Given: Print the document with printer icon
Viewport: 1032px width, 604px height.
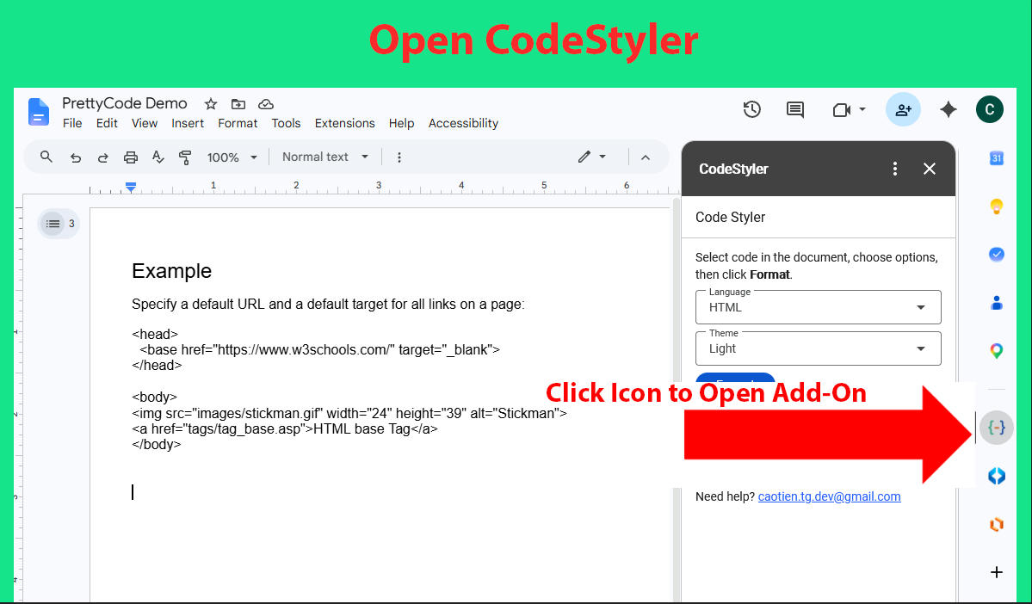Looking at the screenshot, I should pos(130,157).
